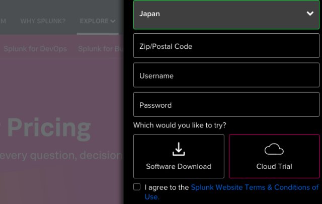Tick the terms agreement checkbox

pyautogui.click(x=137, y=187)
